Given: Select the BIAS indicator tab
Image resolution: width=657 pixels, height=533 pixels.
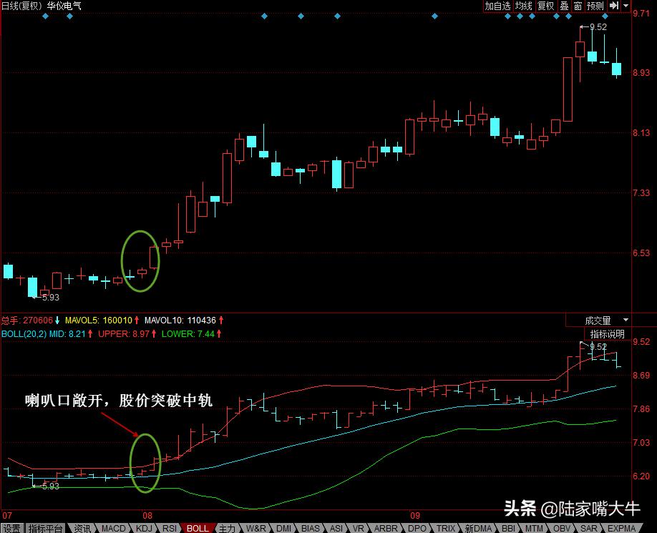Looking at the screenshot, I should [x=311, y=528].
